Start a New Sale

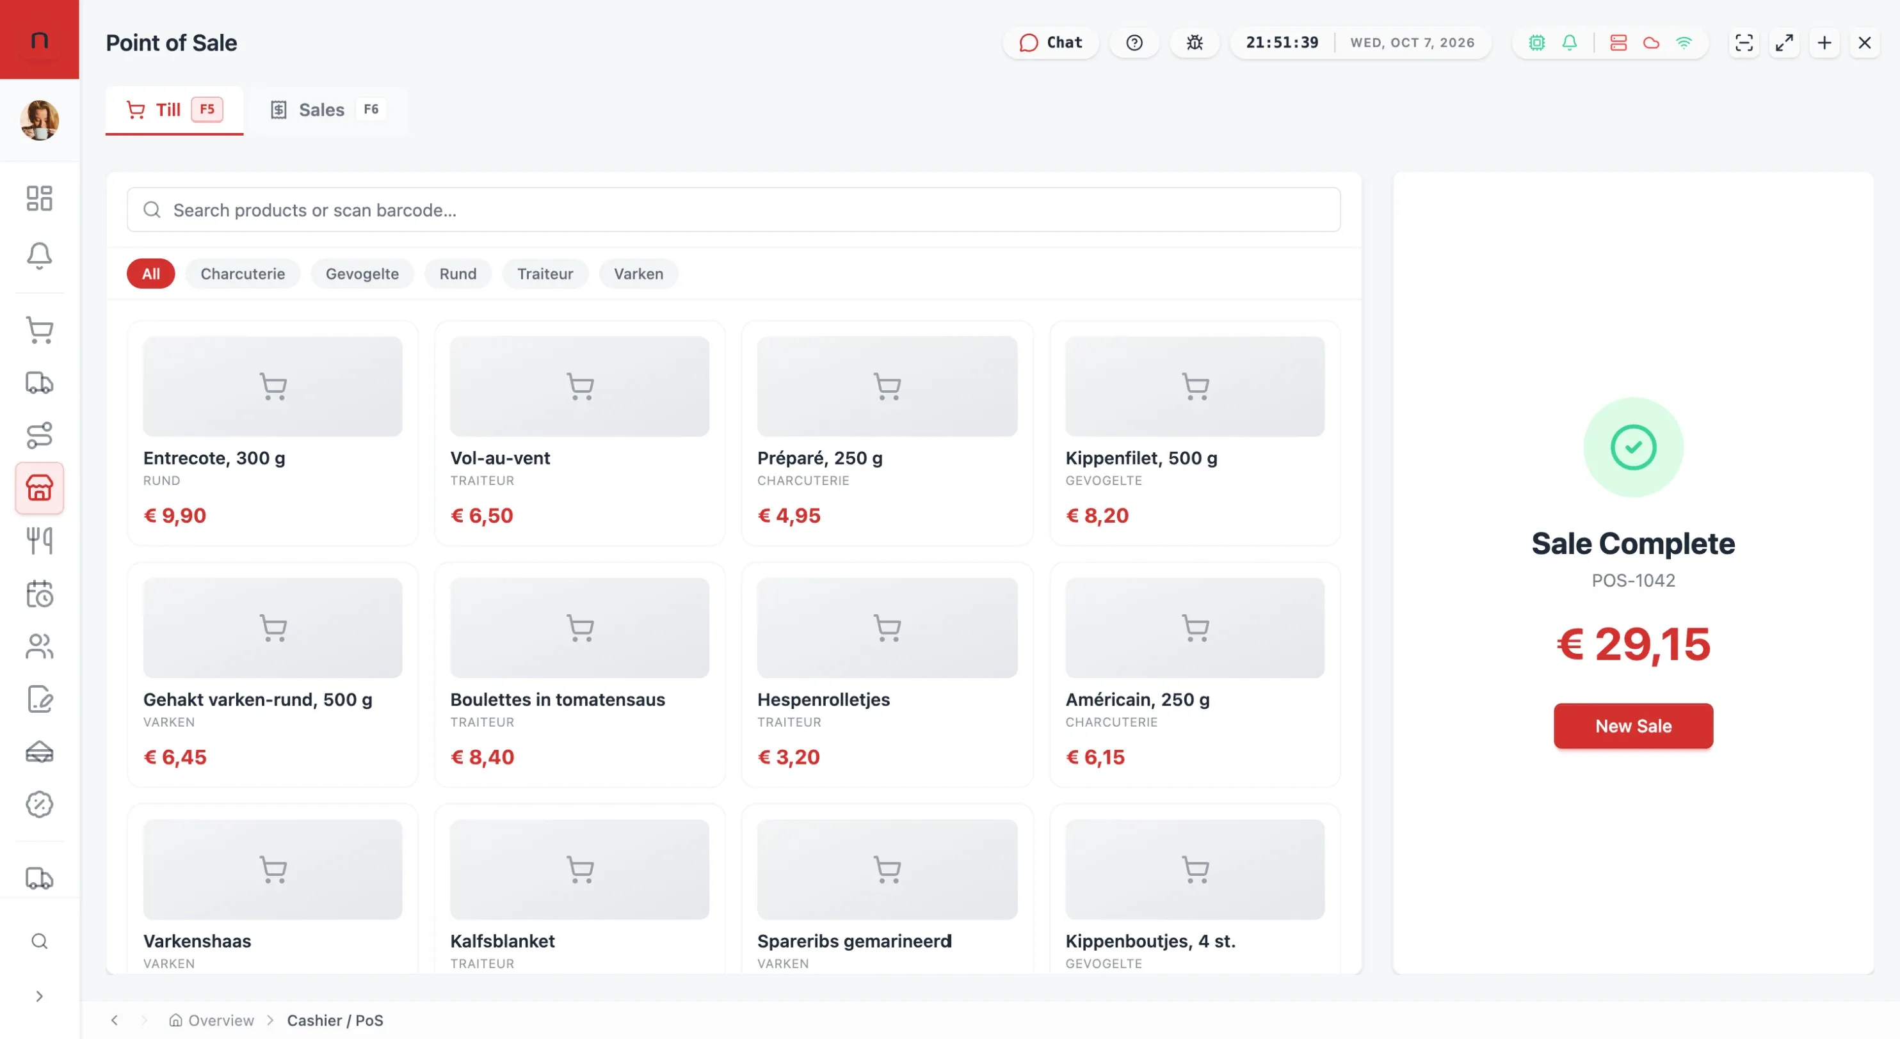tap(1633, 726)
